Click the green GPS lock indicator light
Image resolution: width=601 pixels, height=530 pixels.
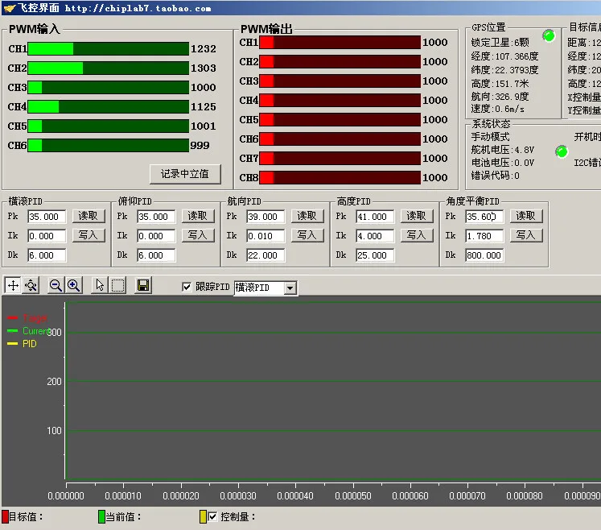pos(549,35)
